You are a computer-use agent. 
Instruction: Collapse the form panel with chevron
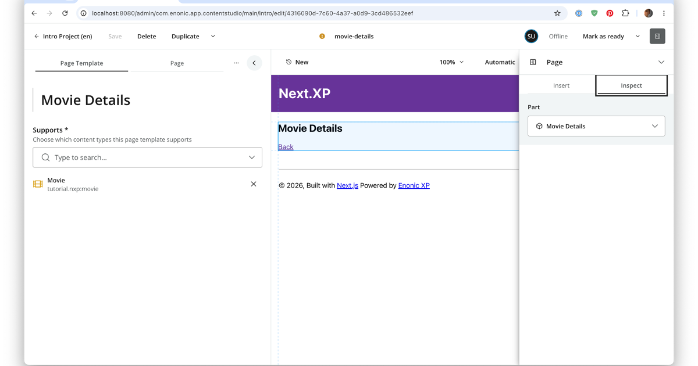[x=254, y=63]
